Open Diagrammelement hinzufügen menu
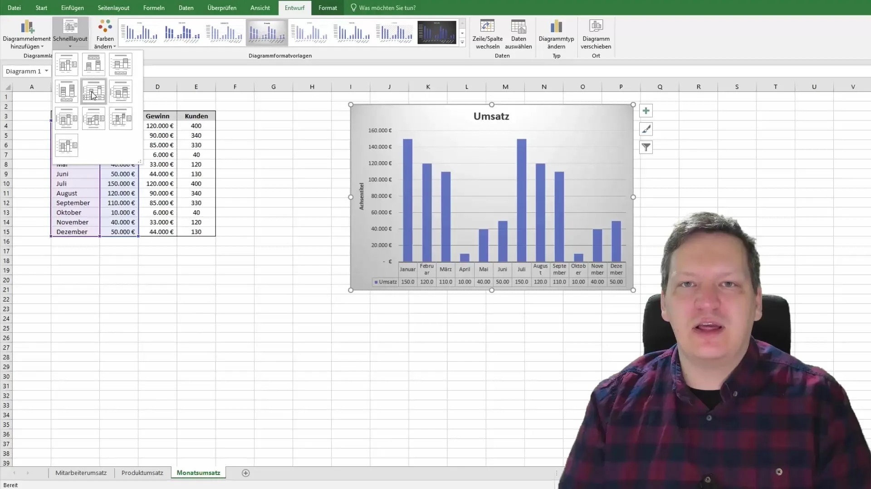This screenshot has height=489, width=871. pos(26,34)
